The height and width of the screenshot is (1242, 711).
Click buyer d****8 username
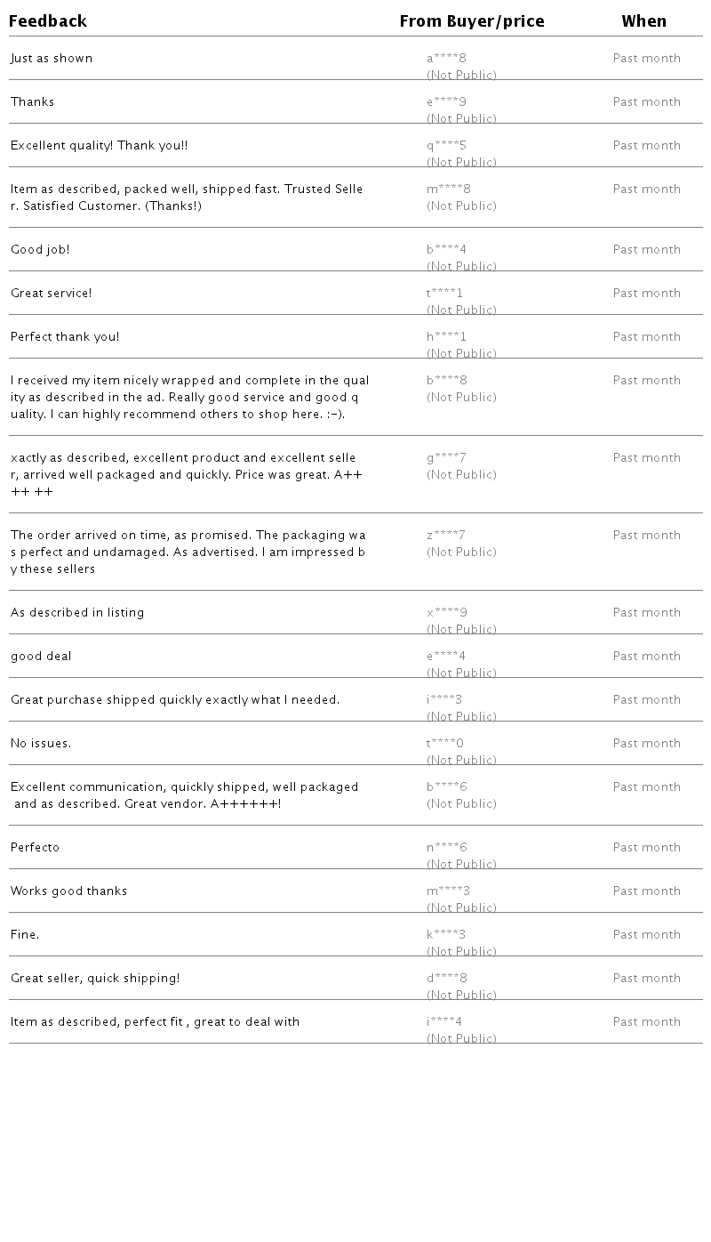tap(446, 979)
